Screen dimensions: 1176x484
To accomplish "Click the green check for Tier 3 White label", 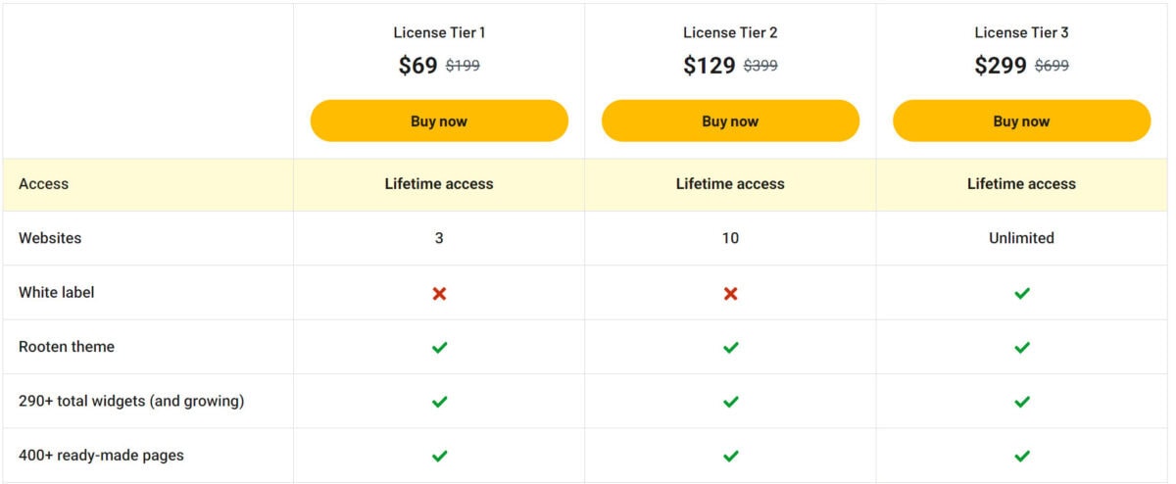I will point(1022,293).
